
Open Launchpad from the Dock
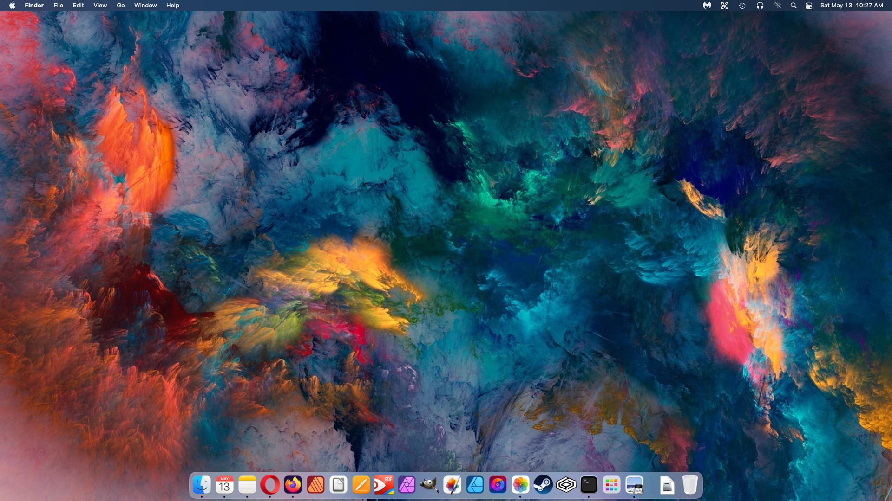coord(611,485)
